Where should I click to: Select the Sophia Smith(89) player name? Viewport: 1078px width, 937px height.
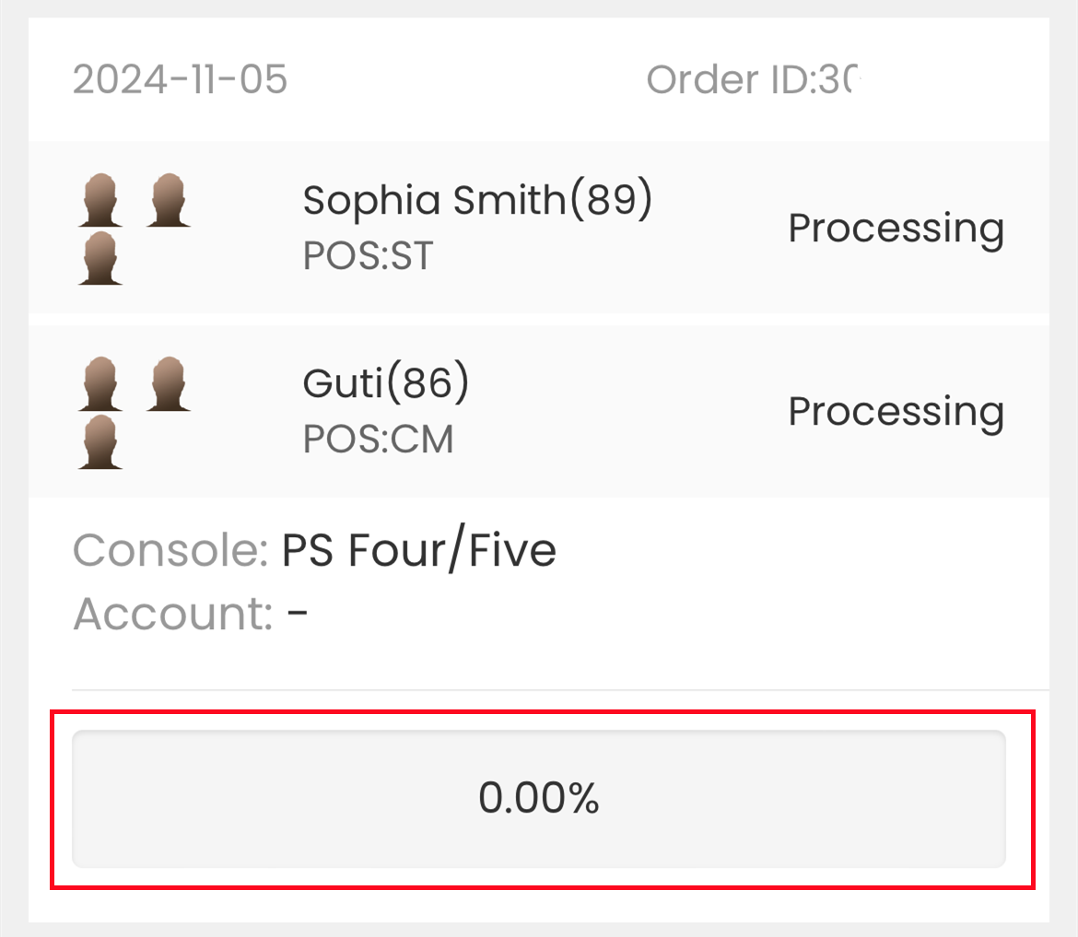pyautogui.click(x=477, y=200)
